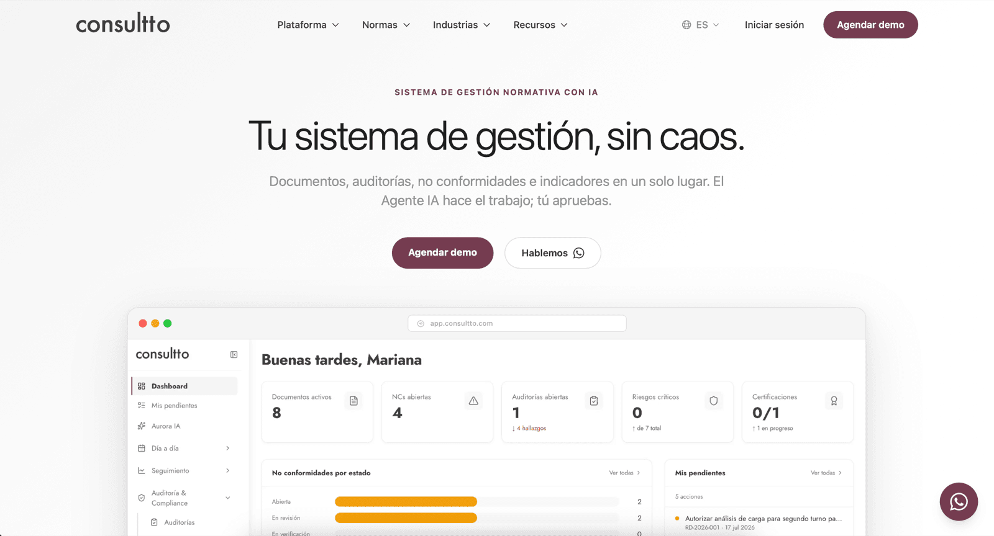Screen dimensions: 994x536
Task: Open the floating WhatsApp chat button
Action: tap(959, 501)
